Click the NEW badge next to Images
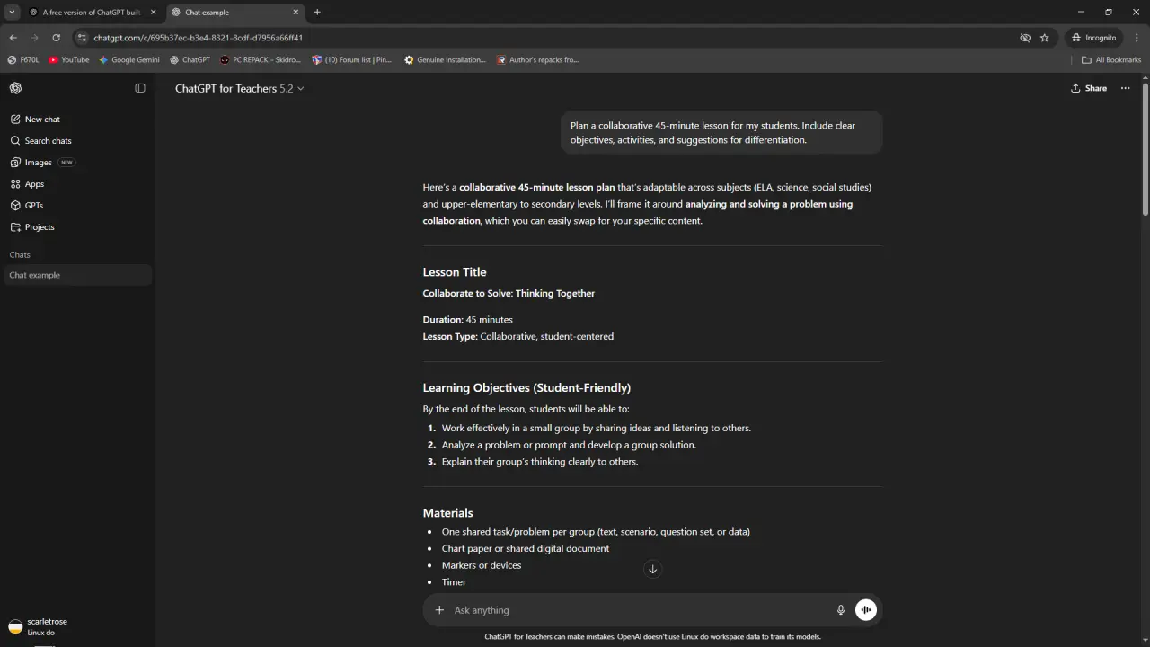 [x=66, y=163]
